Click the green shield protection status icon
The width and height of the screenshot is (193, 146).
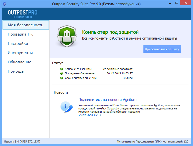[67, 36]
